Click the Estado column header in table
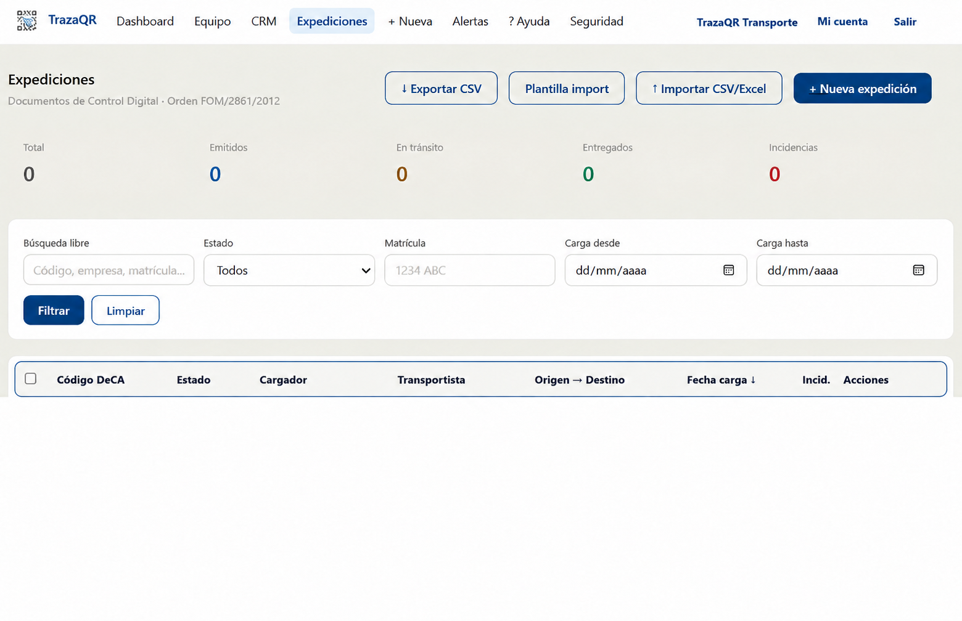The width and height of the screenshot is (962, 621). (x=194, y=379)
